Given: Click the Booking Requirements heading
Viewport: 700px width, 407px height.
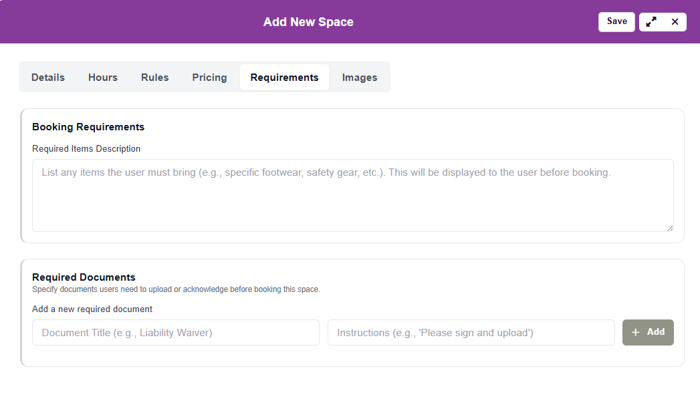Looking at the screenshot, I should pyautogui.click(x=88, y=127).
